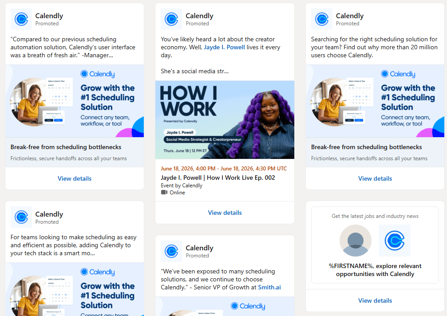Click the 'She's a social media str…' truncated text
The image size is (447, 316).
click(x=195, y=71)
